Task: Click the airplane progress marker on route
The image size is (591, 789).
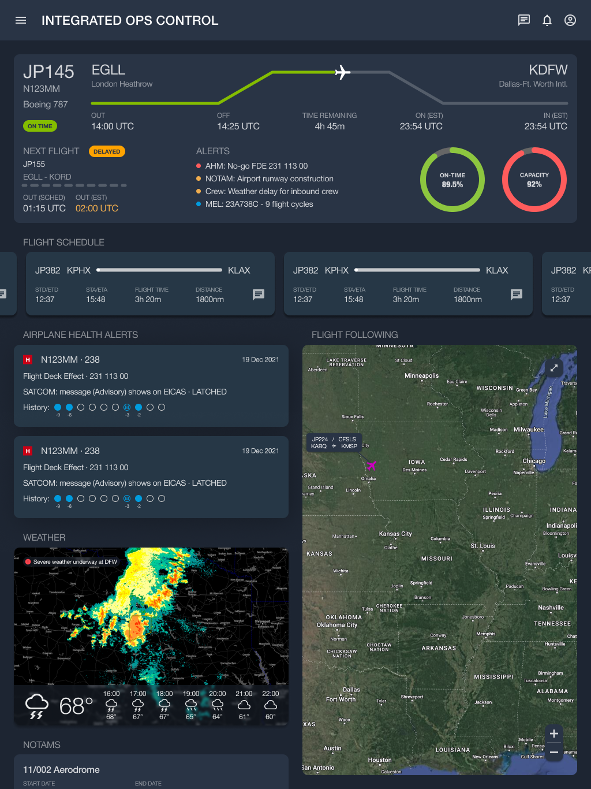Action: click(x=343, y=72)
